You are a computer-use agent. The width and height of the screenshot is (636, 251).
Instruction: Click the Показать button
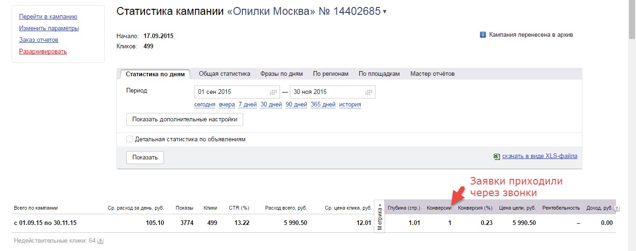(145, 158)
